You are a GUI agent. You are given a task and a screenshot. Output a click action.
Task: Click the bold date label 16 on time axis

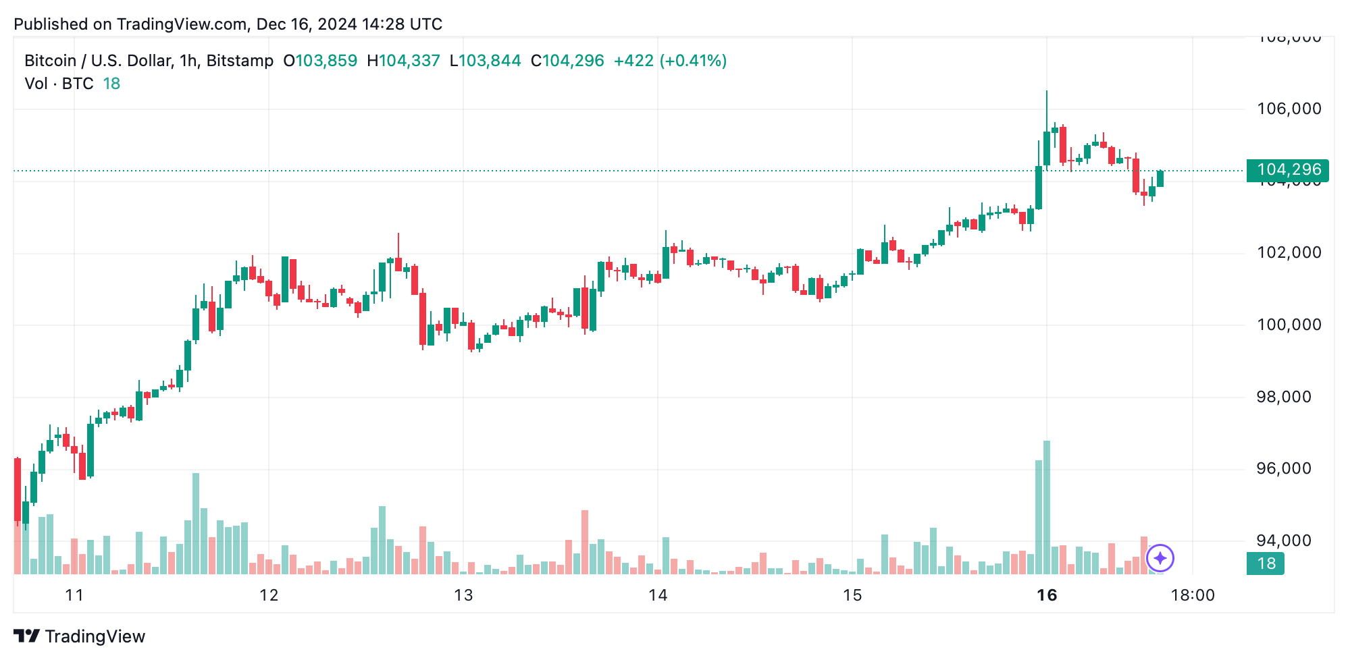click(x=1047, y=595)
